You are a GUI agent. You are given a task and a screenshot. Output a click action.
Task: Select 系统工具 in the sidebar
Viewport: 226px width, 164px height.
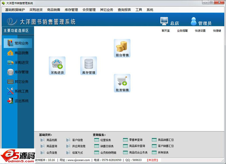coord(18,91)
